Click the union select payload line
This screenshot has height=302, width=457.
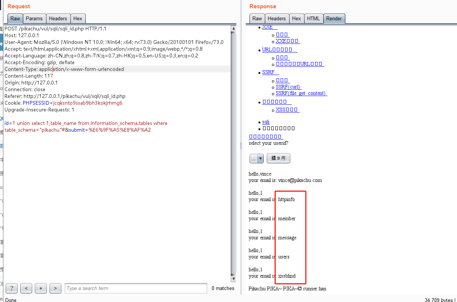point(86,123)
